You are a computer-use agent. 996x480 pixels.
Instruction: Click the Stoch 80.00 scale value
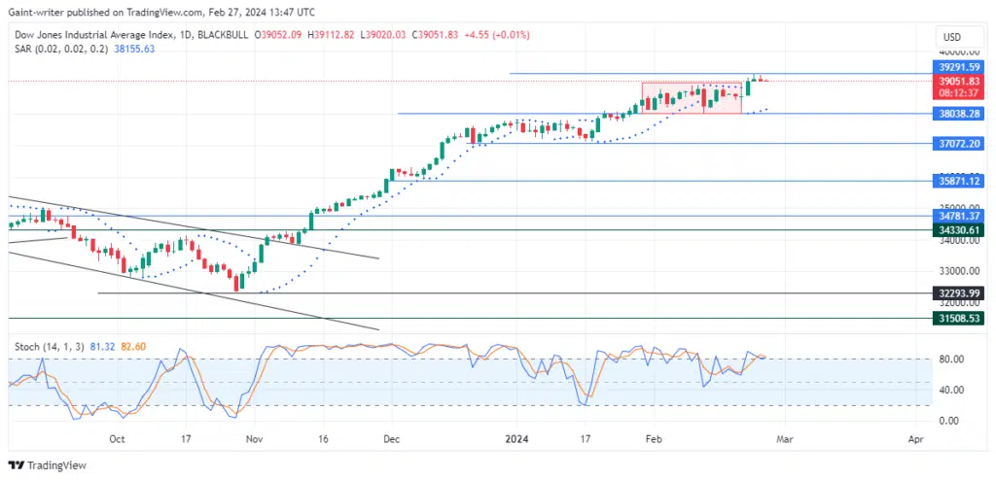tap(950, 360)
